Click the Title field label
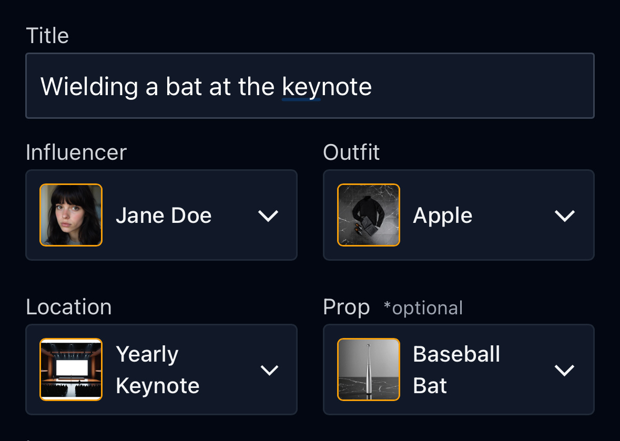 coord(47,36)
